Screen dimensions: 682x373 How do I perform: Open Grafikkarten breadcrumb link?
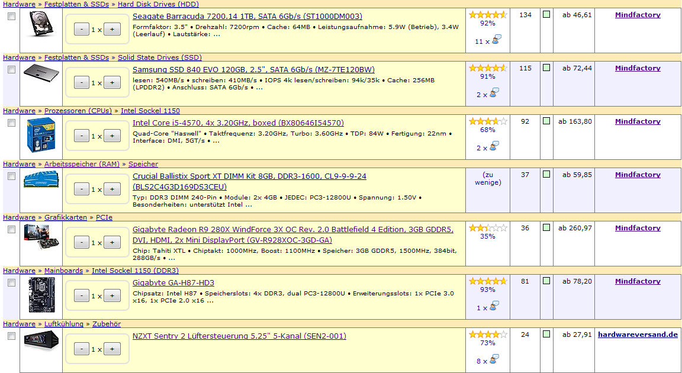[66, 217]
